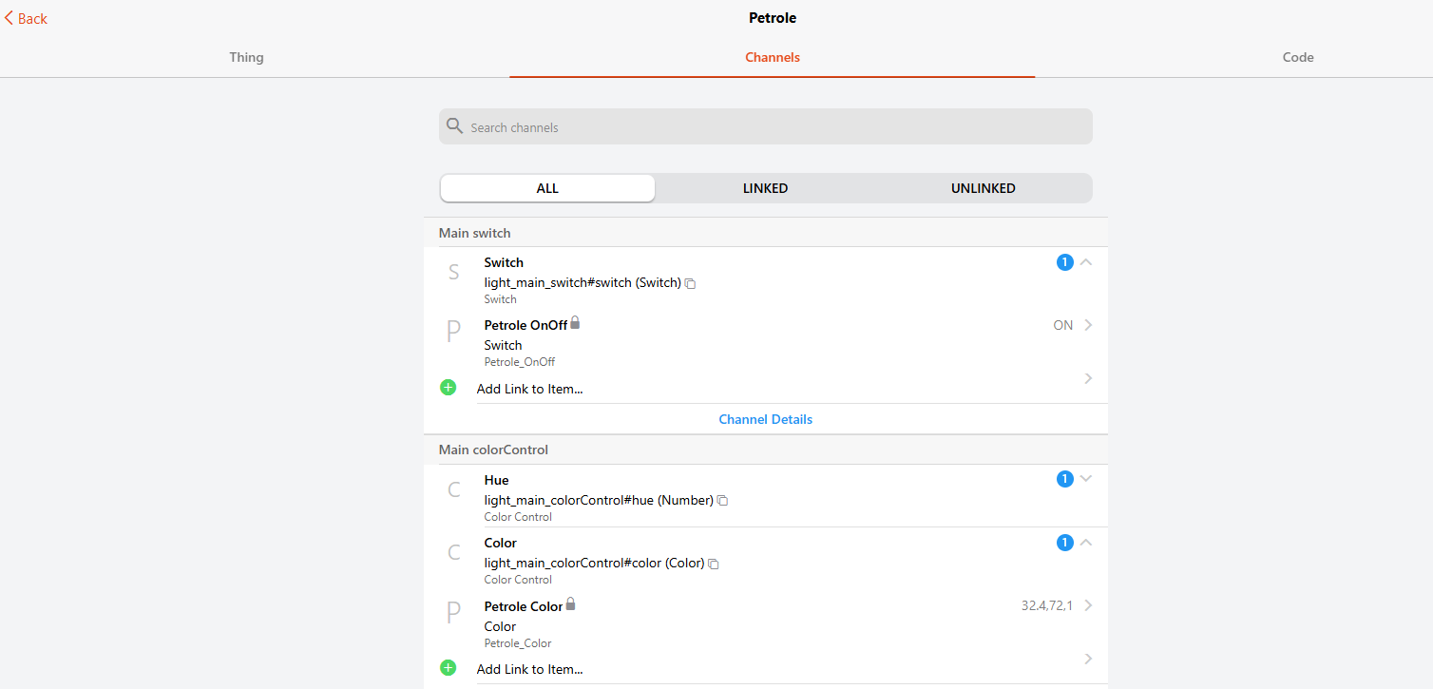1433x689 pixels.
Task: Click the magnifier icon in search bar
Action: (x=454, y=126)
